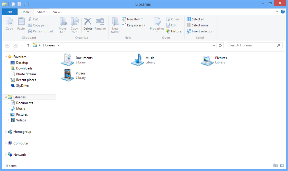
Task: Click the Back navigation button
Action: 7,45
